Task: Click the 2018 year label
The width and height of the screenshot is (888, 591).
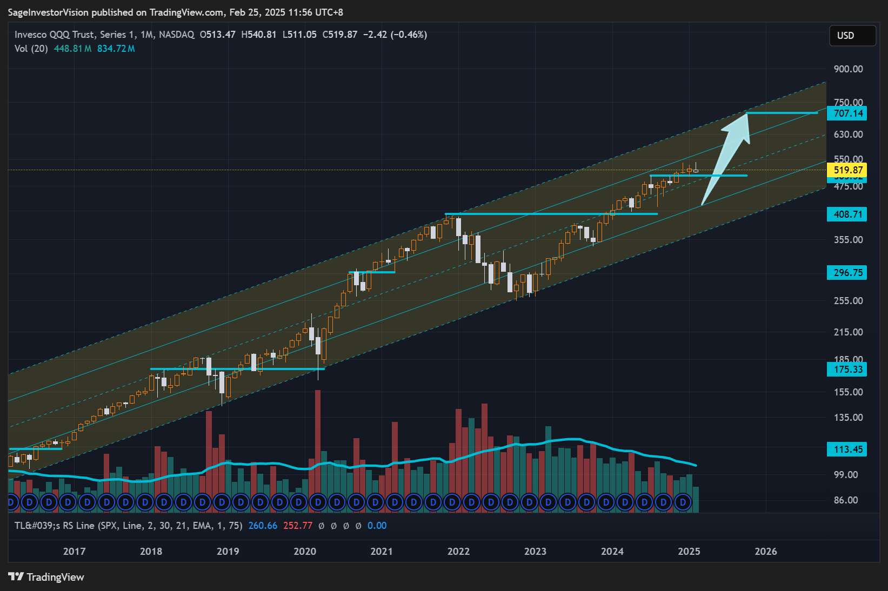Action: click(x=151, y=552)
